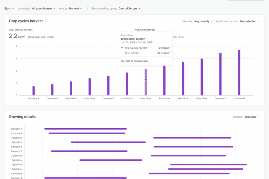The width and height of the screenshot is (269, 179).
Task: Click the Add to comparison list icon
Action: [x=123, y=61]
